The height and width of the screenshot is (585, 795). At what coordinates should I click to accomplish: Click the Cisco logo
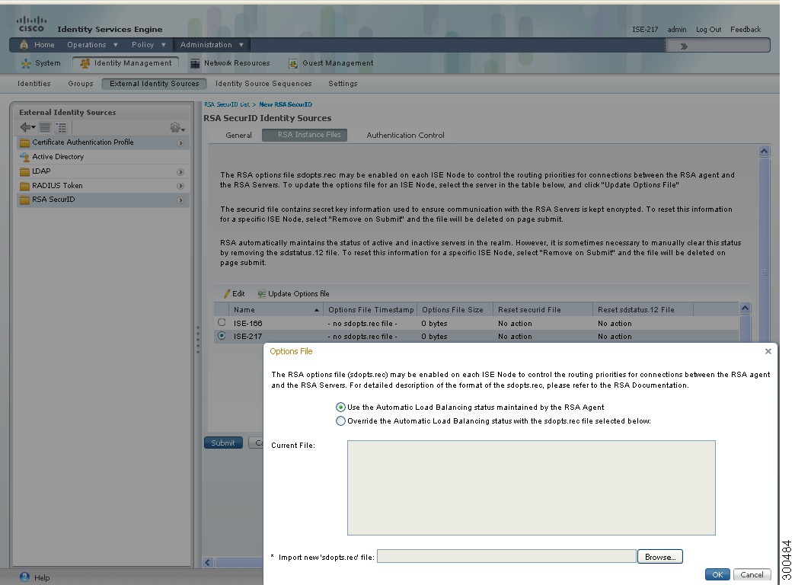tap(31, 24)
